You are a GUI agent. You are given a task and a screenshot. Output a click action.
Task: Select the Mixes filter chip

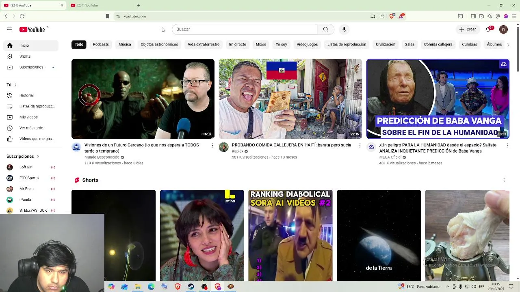pyautogui.click(x=261, y=44)
